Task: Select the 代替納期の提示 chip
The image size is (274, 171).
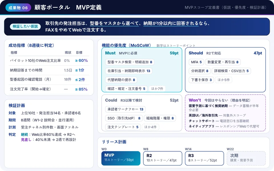Action: (x=121, y=80)
